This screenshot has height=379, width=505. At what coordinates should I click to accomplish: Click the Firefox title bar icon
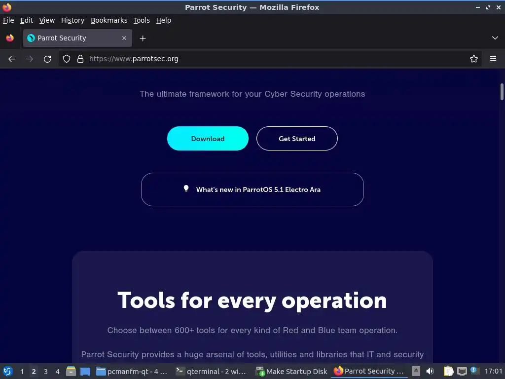[7, 7]
